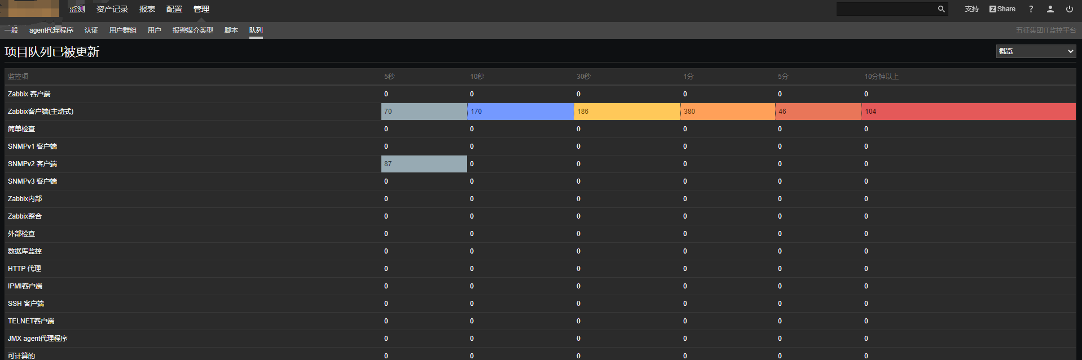Select the Zabbix客户端(主动式) row label

coord(41,112)
